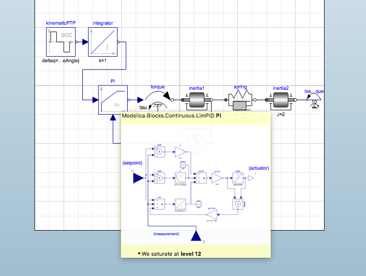Click the D derivative block in the preview
The image size is (366, 276).
181,178
